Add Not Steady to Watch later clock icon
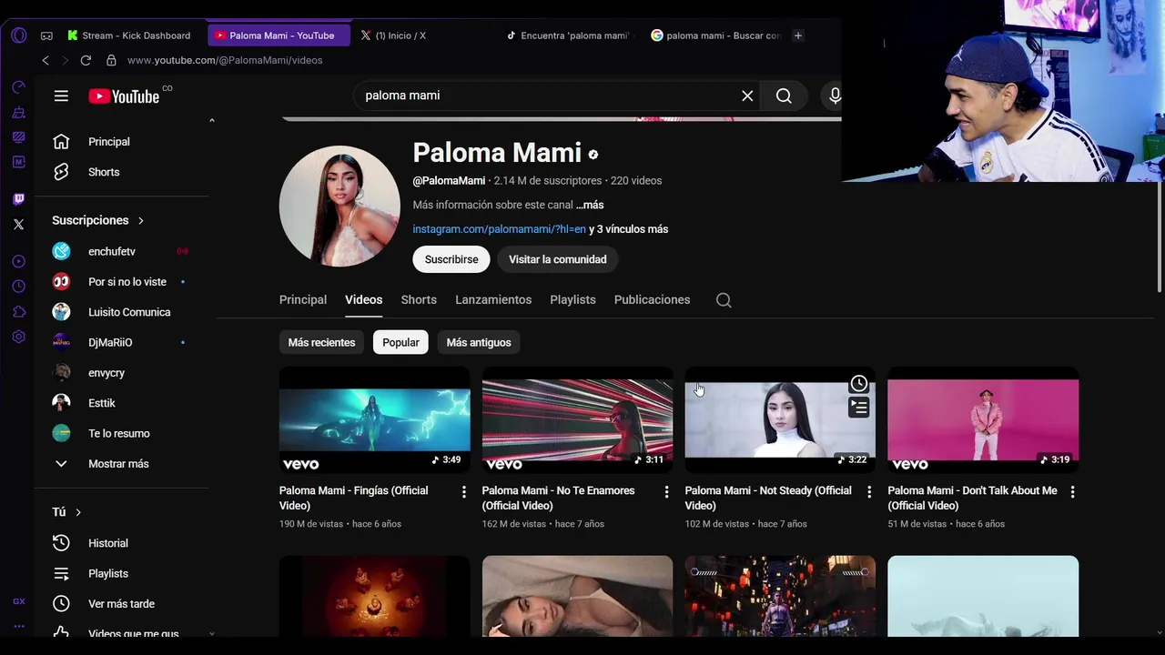This screenshot has height=655, width=1165. 858,383
